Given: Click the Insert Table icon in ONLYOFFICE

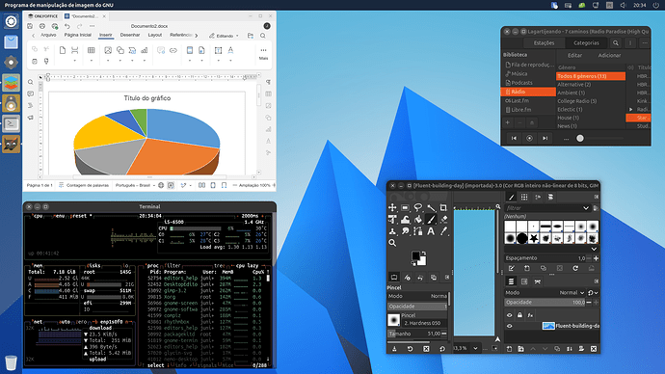Looking at the screenshot, I should tap(91, 50).
